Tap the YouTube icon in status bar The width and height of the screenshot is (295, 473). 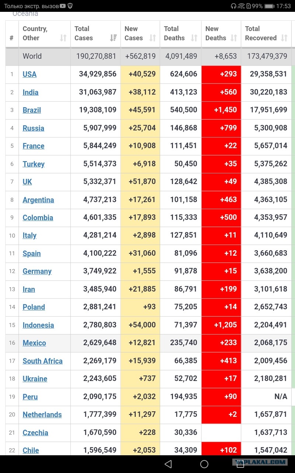pyautogui.click(x=63, y=6)
